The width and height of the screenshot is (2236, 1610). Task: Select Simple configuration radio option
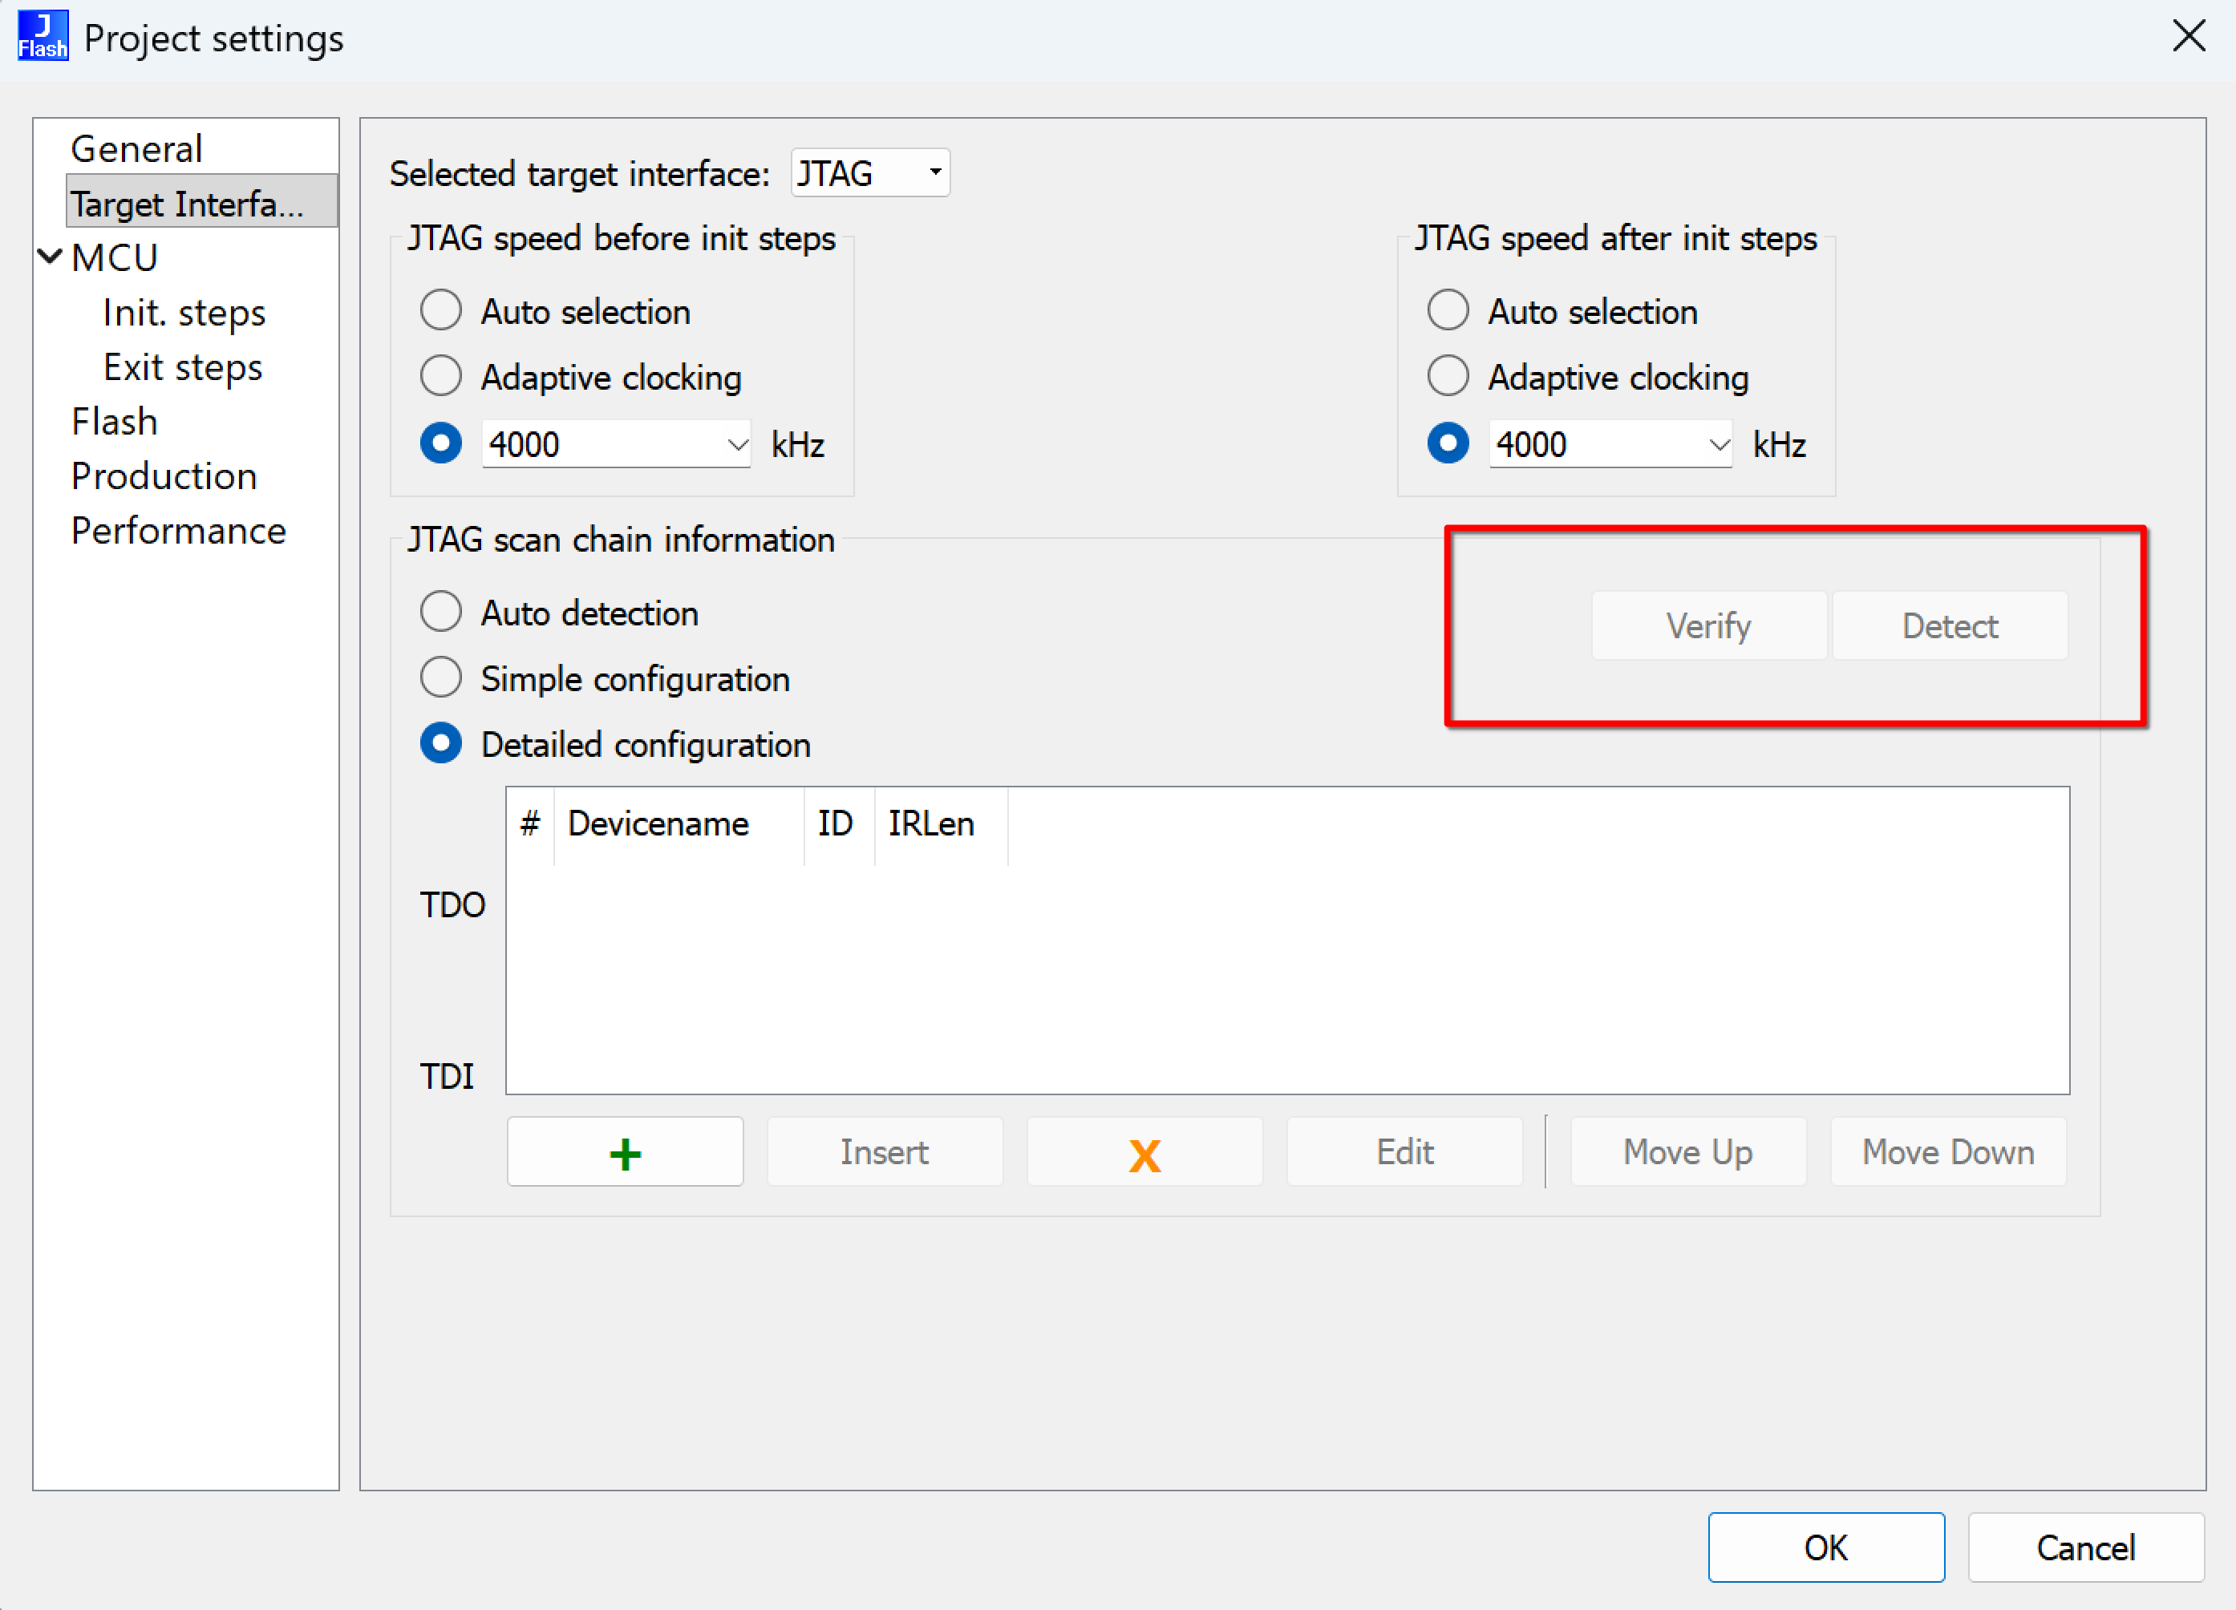pyautogui.click(x=440, y=678)
